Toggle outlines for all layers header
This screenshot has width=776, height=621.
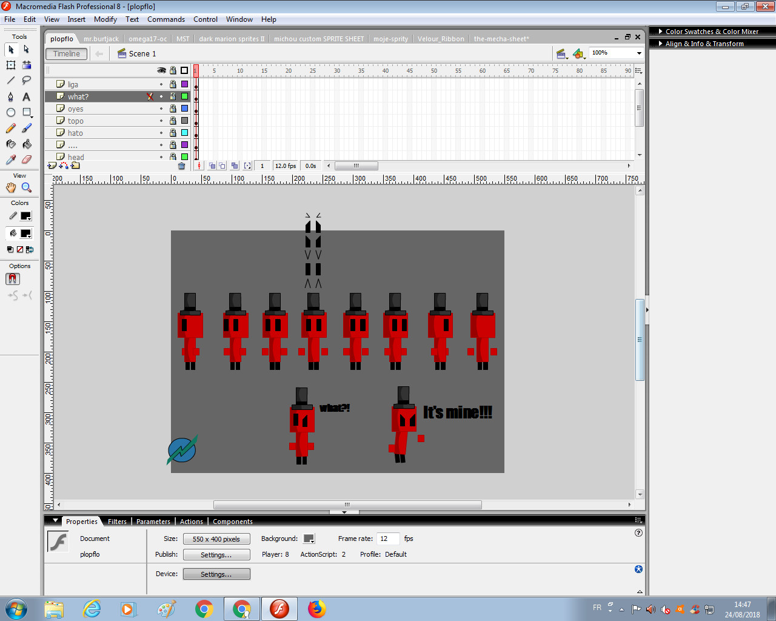(184, 70)
